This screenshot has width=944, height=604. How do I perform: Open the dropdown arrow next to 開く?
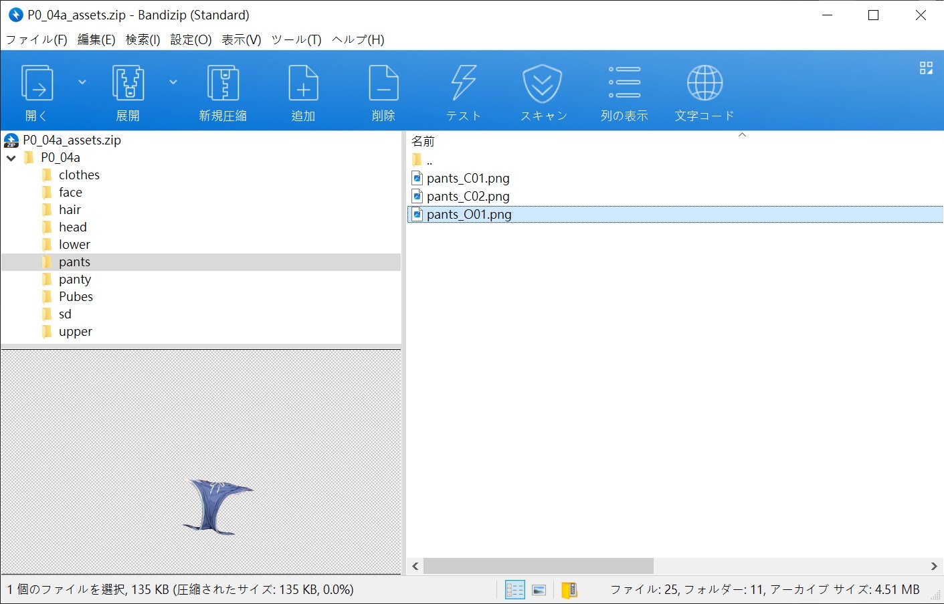(82, 82)
